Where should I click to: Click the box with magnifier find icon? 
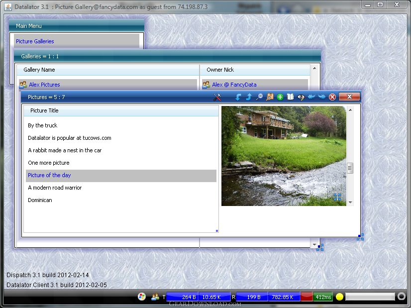pyautogui.click(x=270, y=97)
